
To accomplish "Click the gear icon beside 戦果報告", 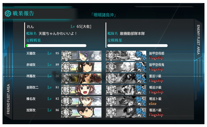I will (8, 13).
